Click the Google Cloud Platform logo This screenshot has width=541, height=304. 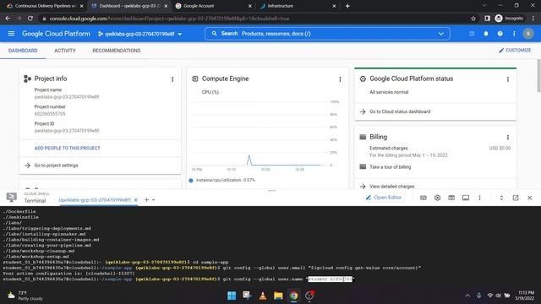click(56, 34)
